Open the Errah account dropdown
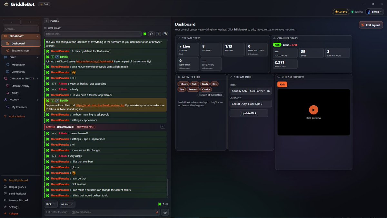 pos(375,12)
